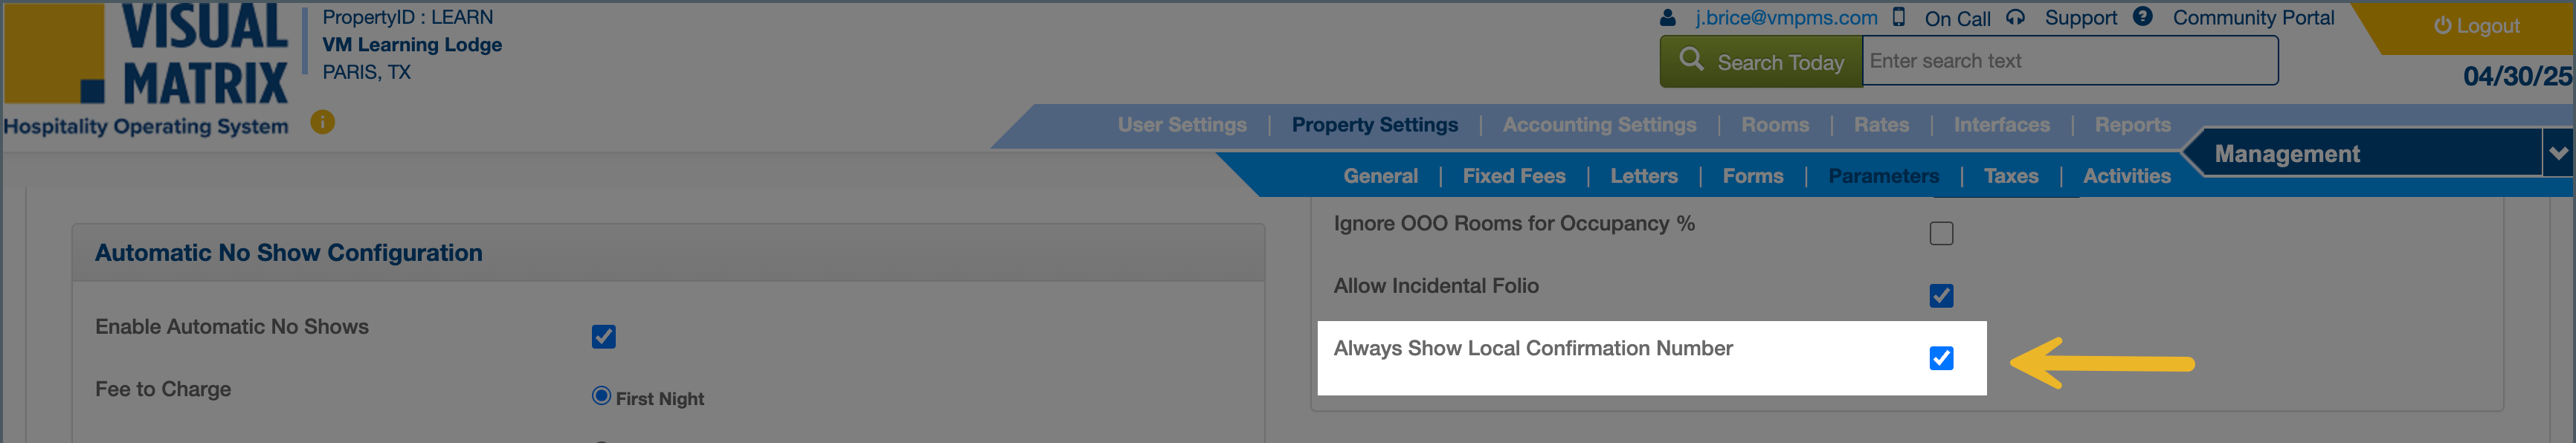Switch to the Taxes tab
Viewport: 2576px width, 443px height.
click(2010, 176)
